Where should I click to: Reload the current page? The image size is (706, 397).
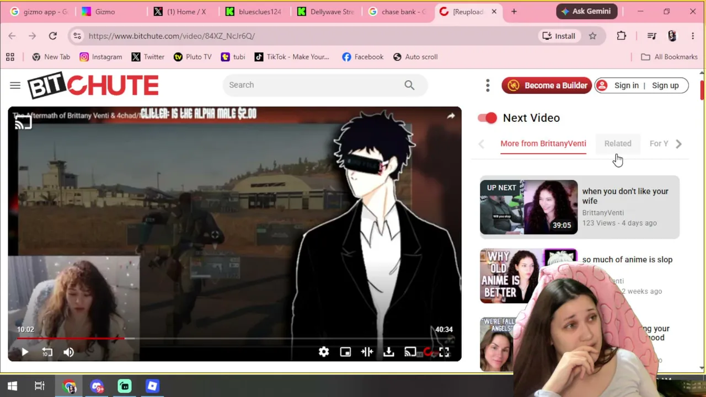[52, 36]
